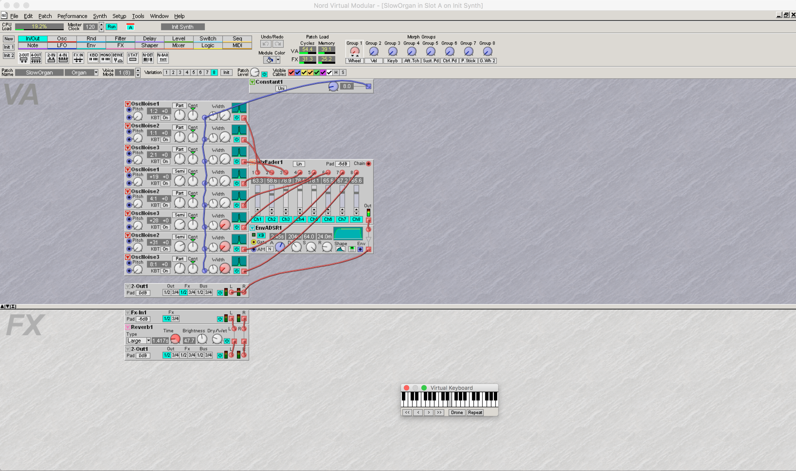796x471 pixels.
Task: Toggle green cable visibility checkbox
Action: [x=316, y=73]
